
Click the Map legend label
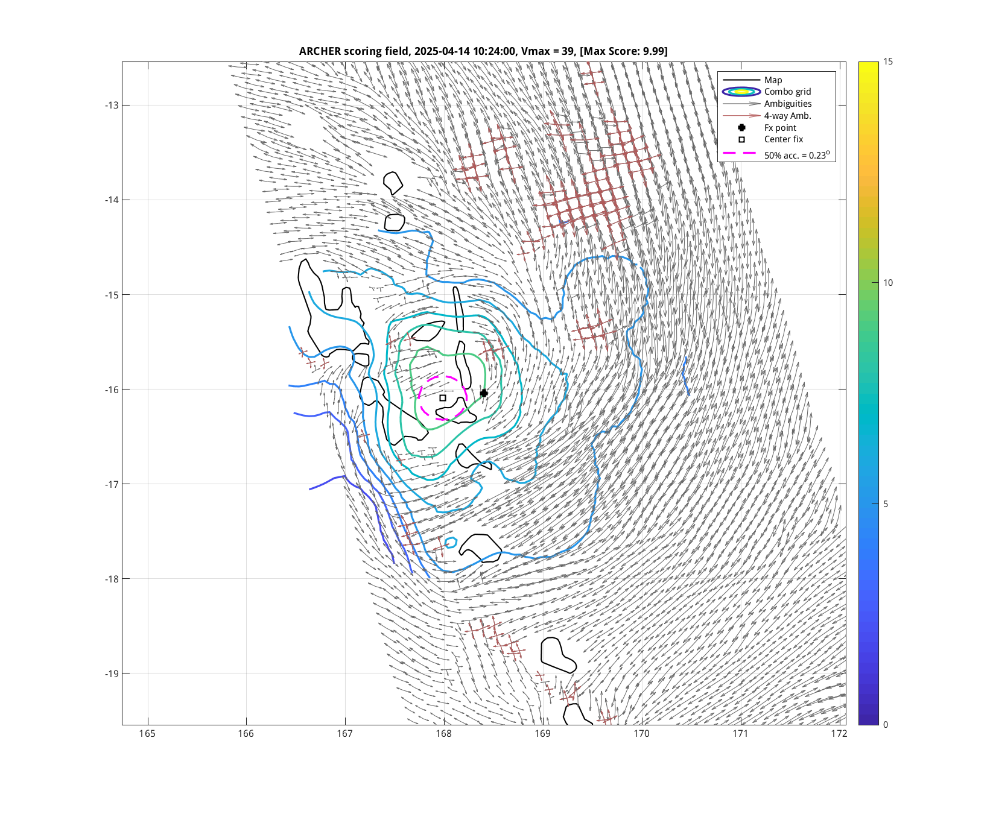(x=773, y=80)
